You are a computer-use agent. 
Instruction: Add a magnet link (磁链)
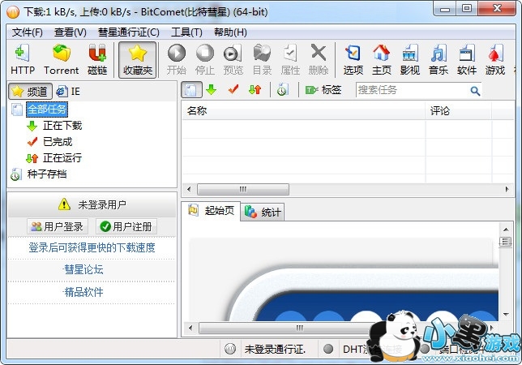pos(97,59)
